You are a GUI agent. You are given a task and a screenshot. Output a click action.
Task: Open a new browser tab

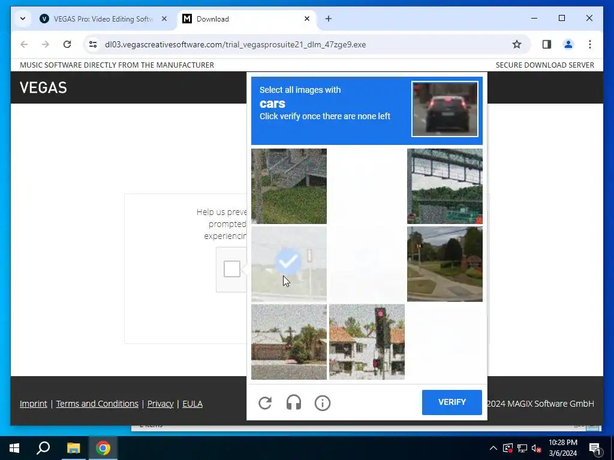click(329, 19)
